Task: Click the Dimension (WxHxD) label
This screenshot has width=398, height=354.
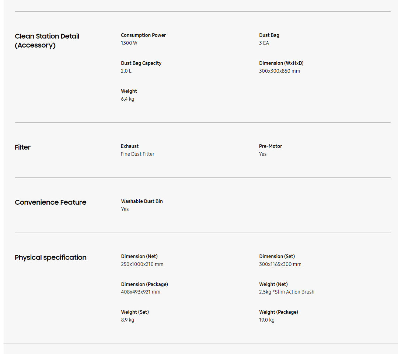Action: [281, 63]
